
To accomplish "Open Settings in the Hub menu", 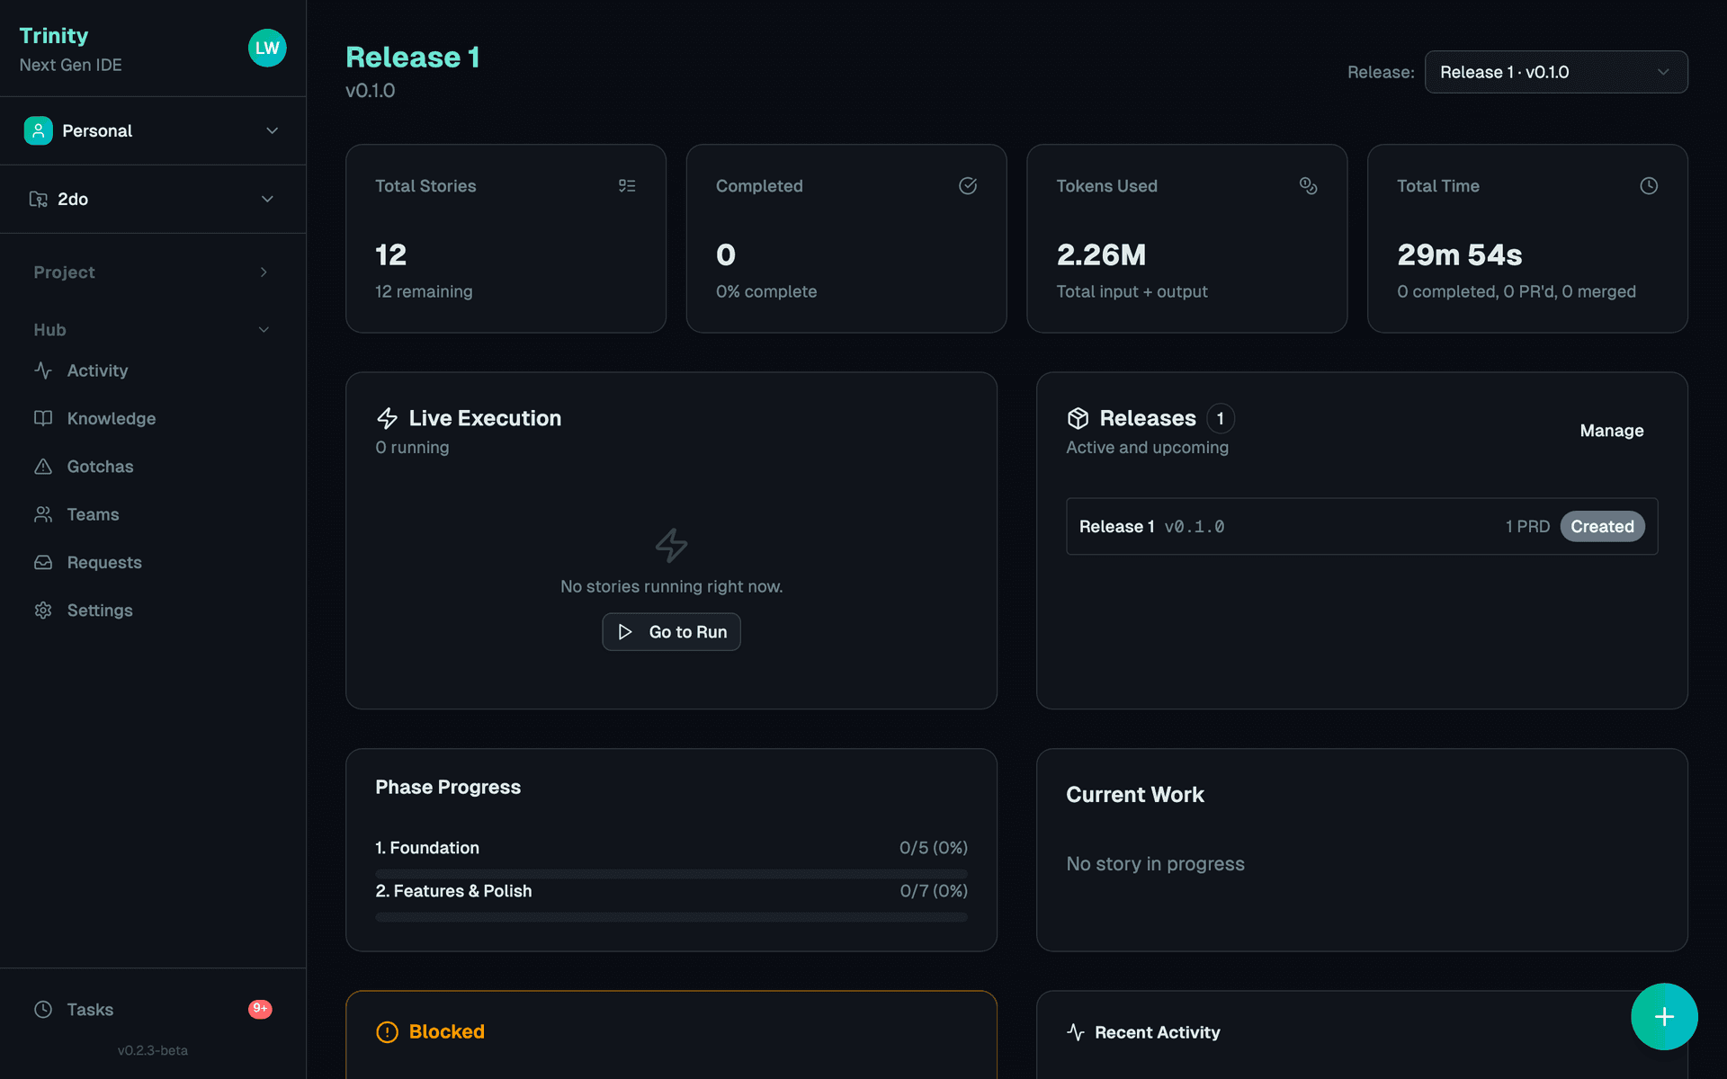I will point(153,611).
